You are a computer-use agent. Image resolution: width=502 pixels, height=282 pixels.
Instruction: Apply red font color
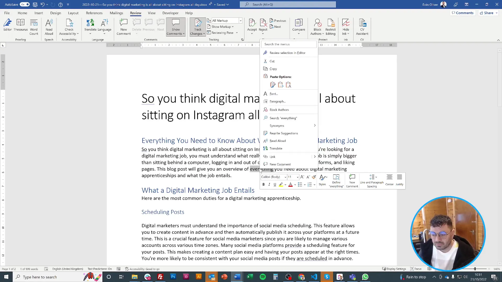(290, 185)
